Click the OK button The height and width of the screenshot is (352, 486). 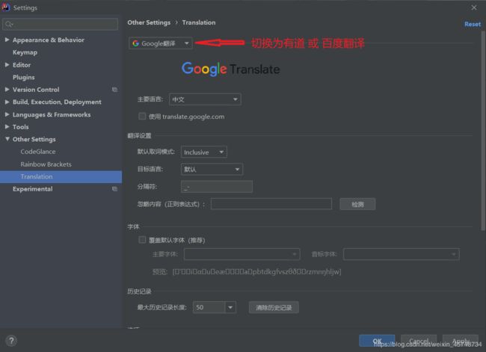[377, 341]
